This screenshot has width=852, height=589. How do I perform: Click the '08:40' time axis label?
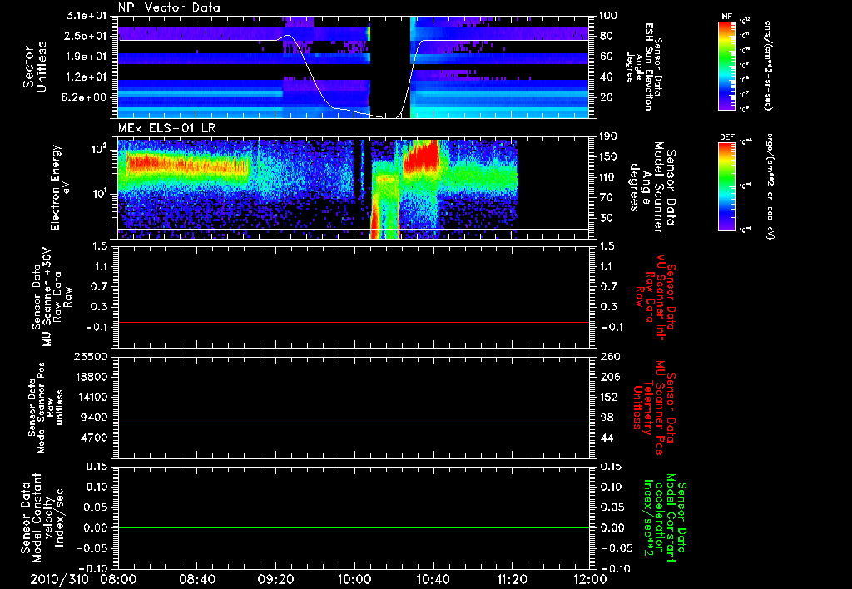[199, 579]
